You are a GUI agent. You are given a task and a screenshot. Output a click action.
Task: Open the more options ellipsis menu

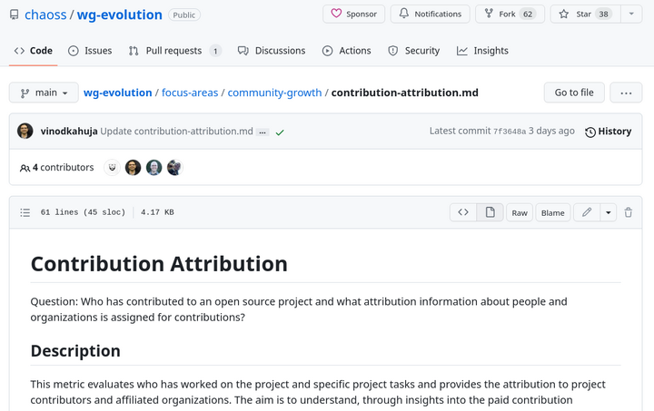(626, 93)
